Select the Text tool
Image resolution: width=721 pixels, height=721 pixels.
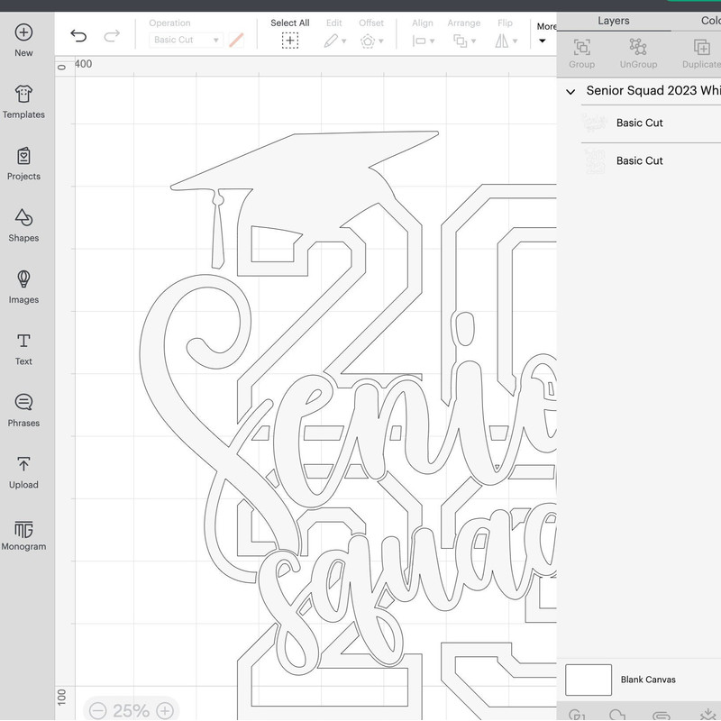coord(23,349)
